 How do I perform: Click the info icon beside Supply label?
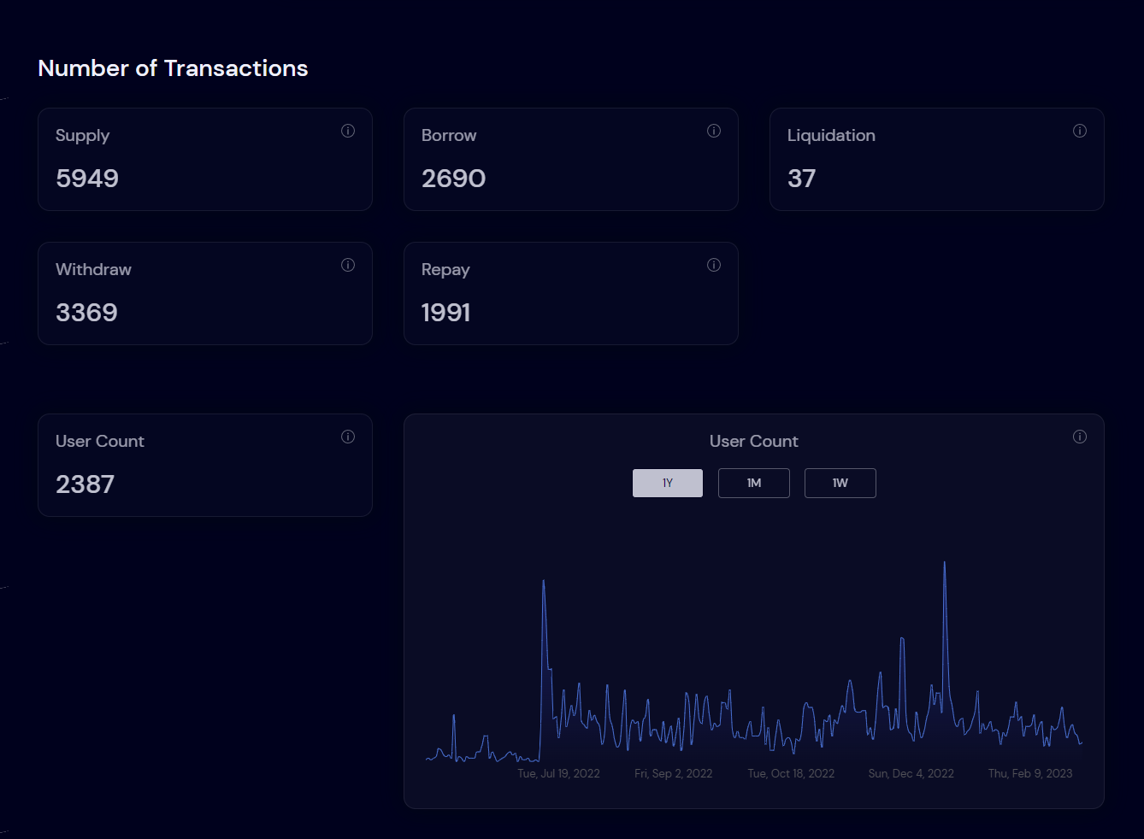[348, 131]
